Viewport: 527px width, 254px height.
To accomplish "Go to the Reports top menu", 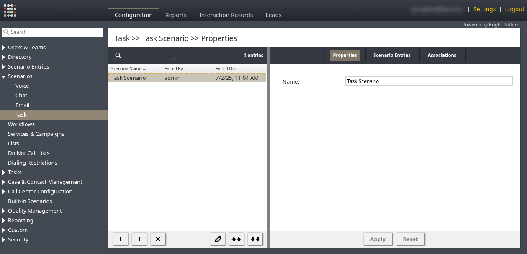I will (x=176, y=15).
